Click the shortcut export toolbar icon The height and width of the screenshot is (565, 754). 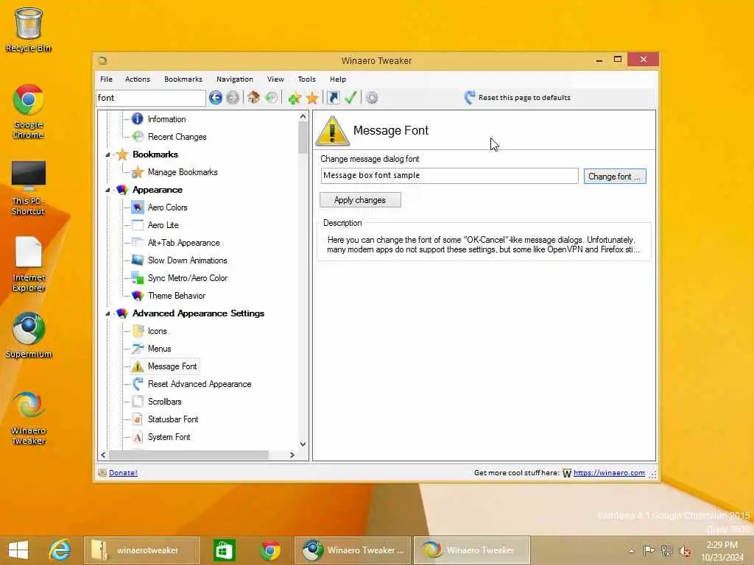tap(334, 98)
